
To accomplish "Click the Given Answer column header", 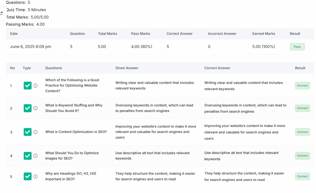I will click(x=127, y=68).
